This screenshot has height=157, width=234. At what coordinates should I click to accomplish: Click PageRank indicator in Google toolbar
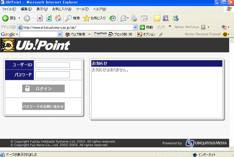point(101,34)
